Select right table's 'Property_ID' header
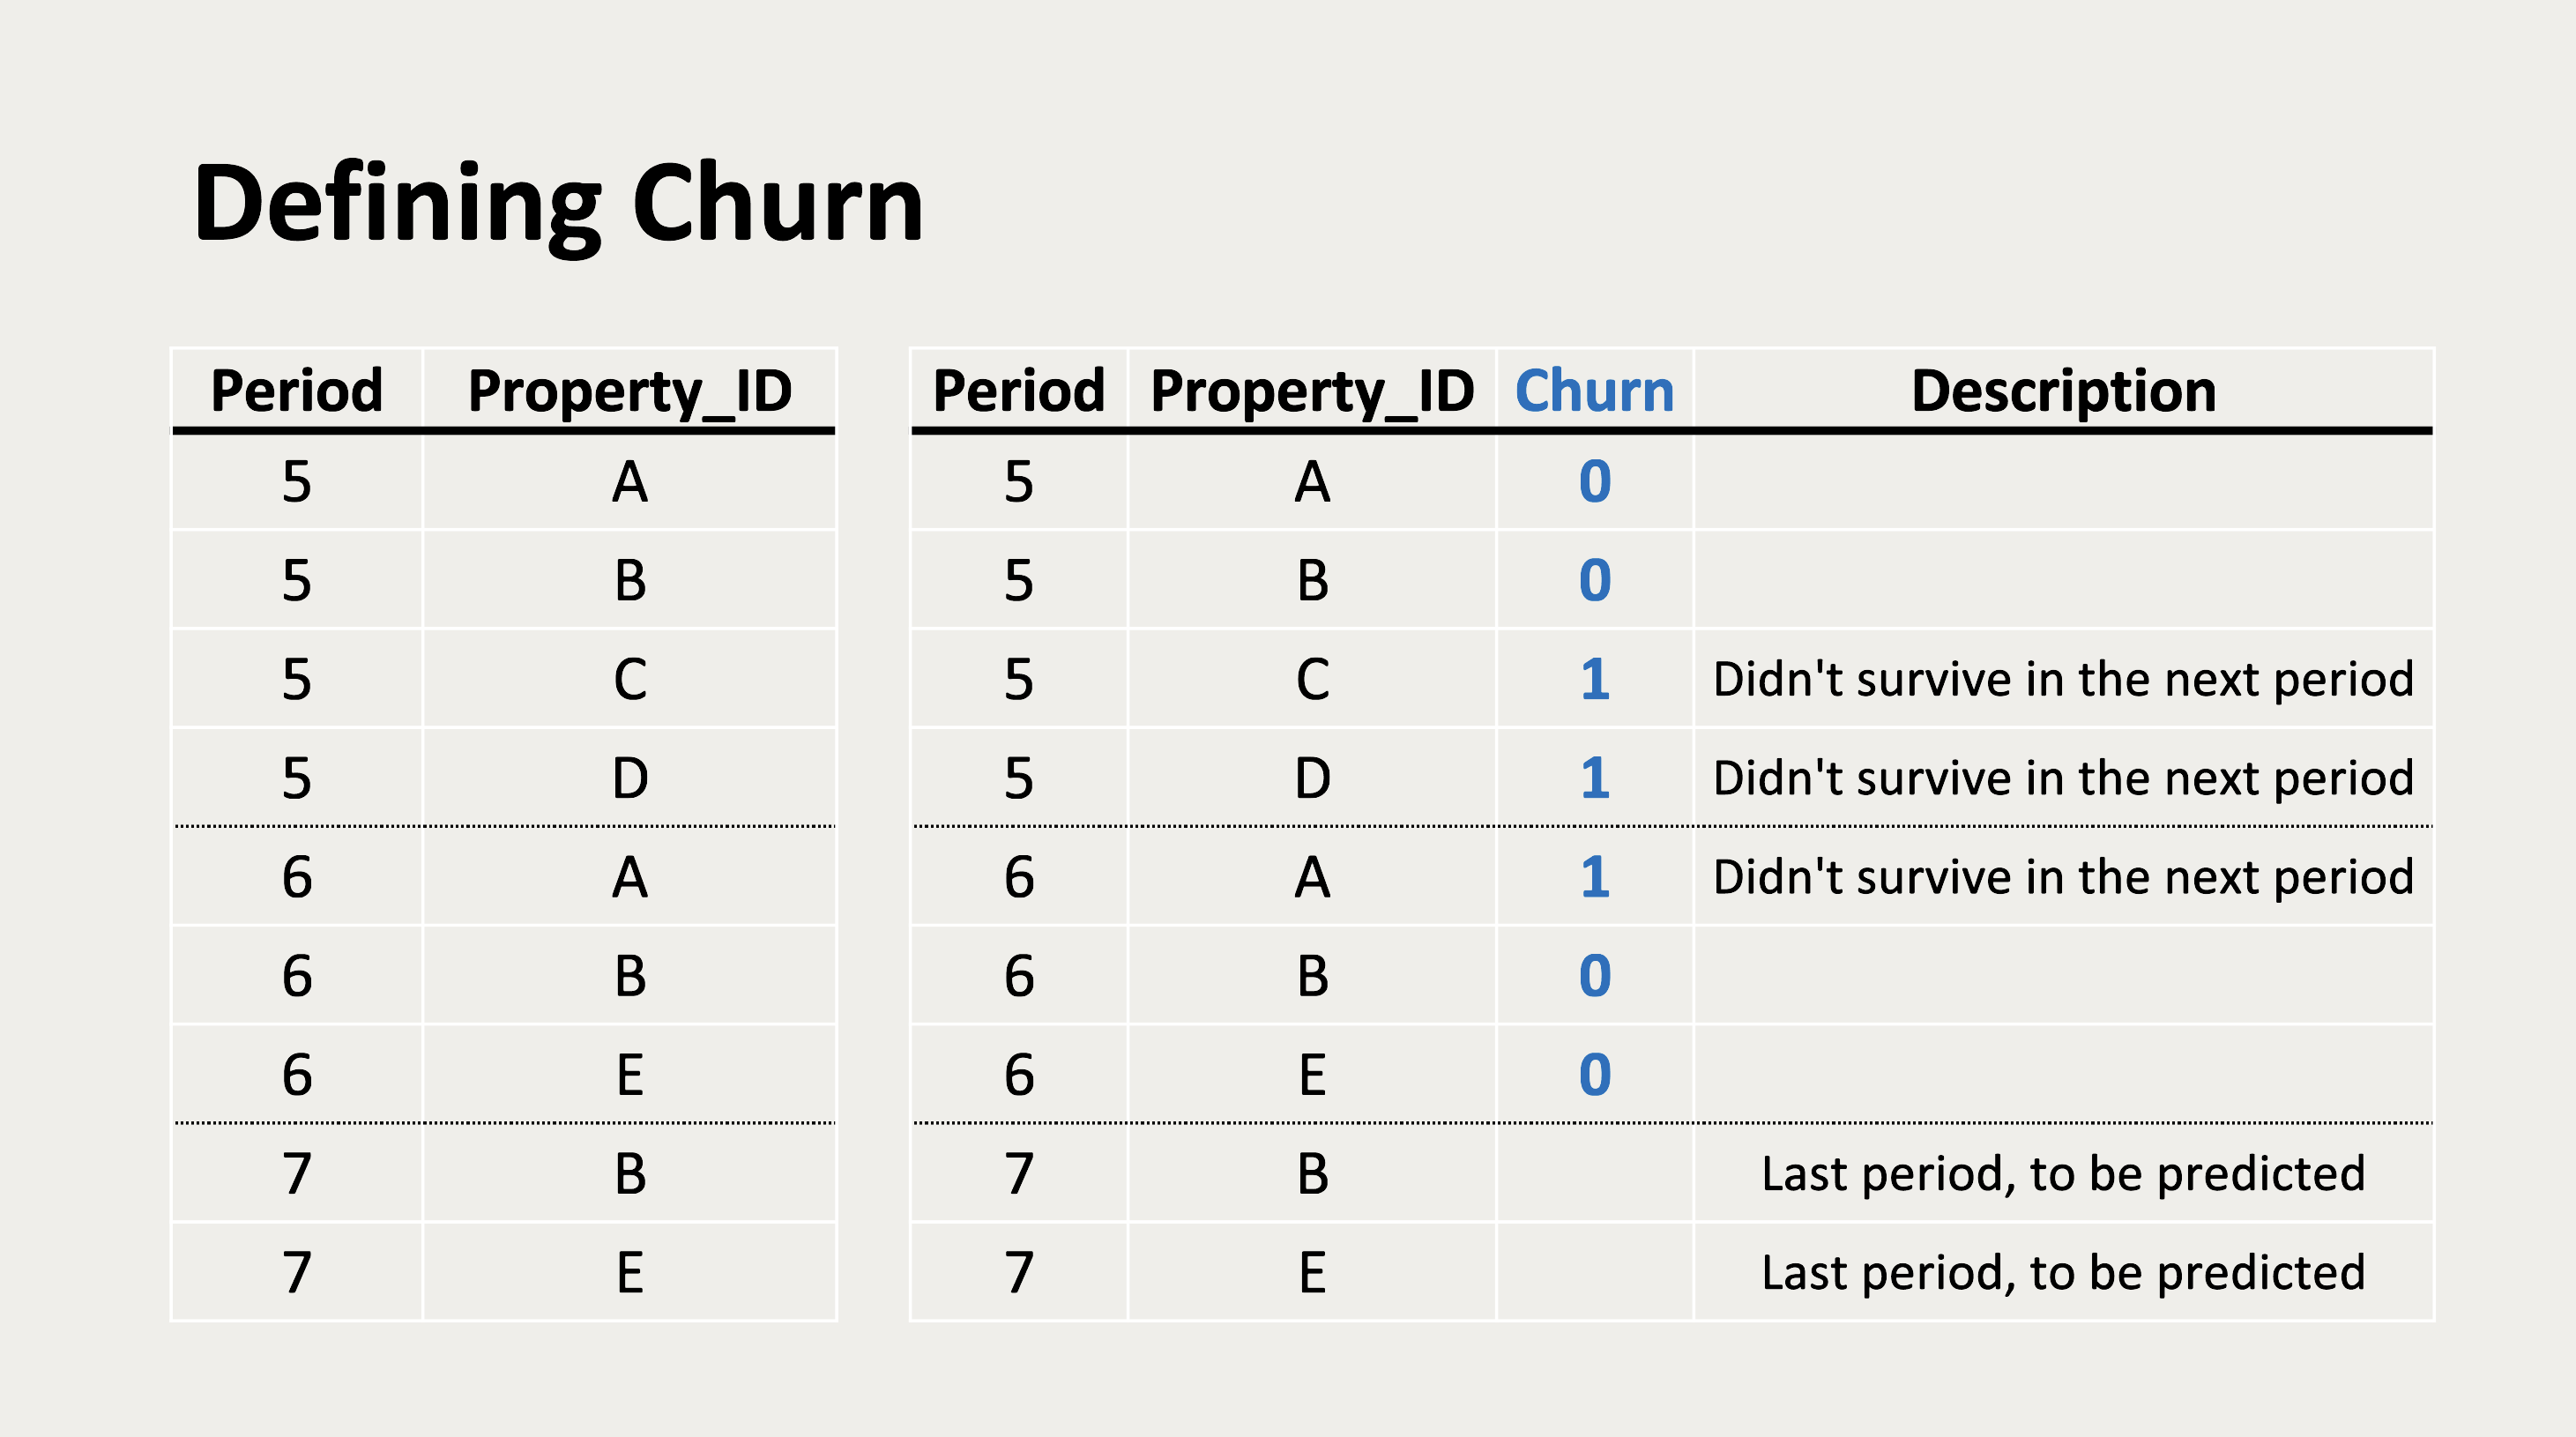Viewport: 2576px width, 1437px height. pyautogui.click(x=1312, y=392)
